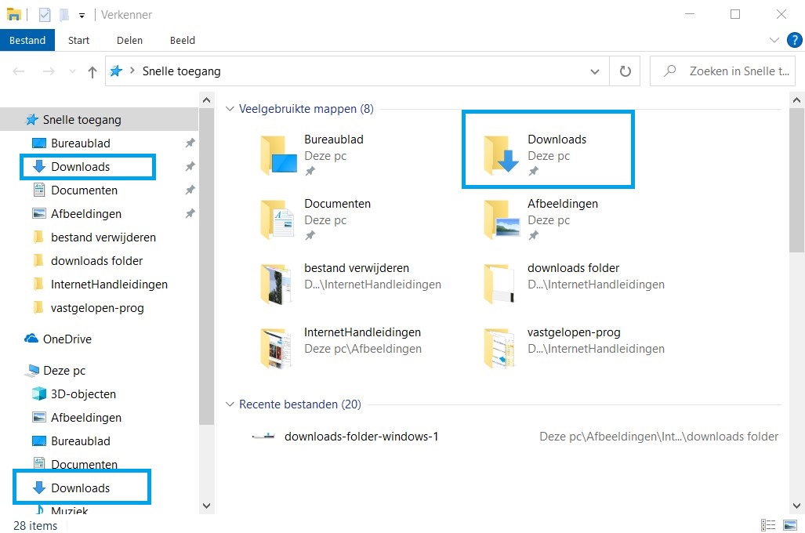The width and height of the screenshot is (805, 533).
Task: Toggle the Verkenner help question mark button
Action: click(x=796, y=40)
